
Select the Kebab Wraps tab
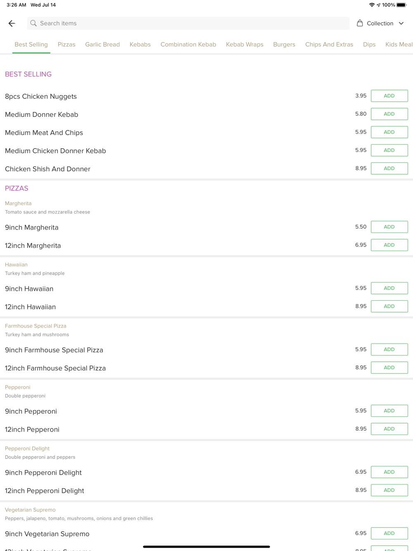click(x=244, y=45)
